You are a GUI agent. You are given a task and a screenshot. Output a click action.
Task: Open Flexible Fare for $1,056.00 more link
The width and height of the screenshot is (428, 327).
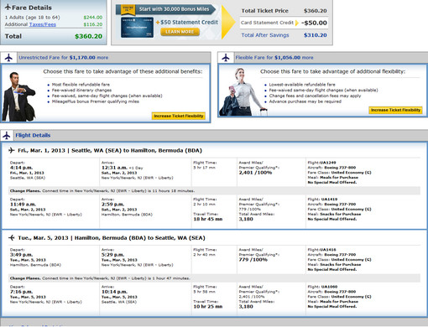point(274,58)
